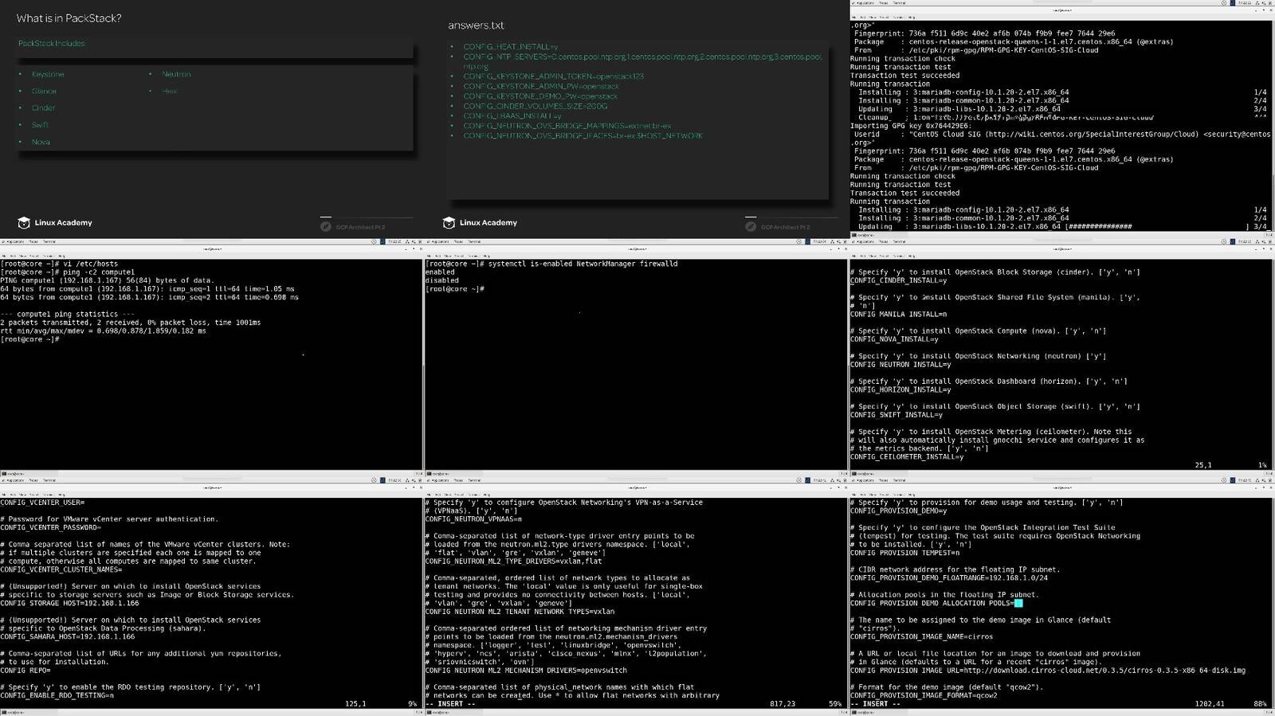Screen dimensions: 1275x716
Task: Click the CONFIG_NEUTRON_ML2_TENANT_NETWORK_TYPES=vxlan line
Action: tap(520, 612)
